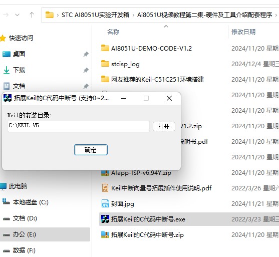Click the folder icon in the address bar
The image size is (279, 257).
[x=50, y=15]
